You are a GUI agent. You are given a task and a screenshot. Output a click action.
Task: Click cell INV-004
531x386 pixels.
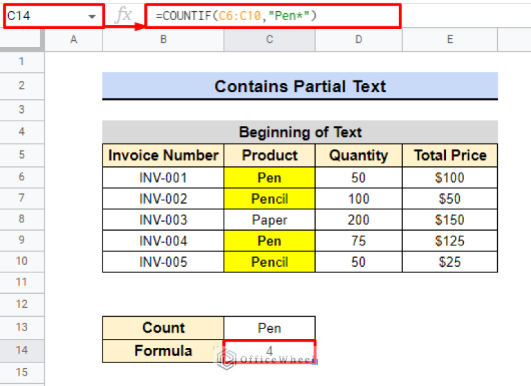click(163, 240)
